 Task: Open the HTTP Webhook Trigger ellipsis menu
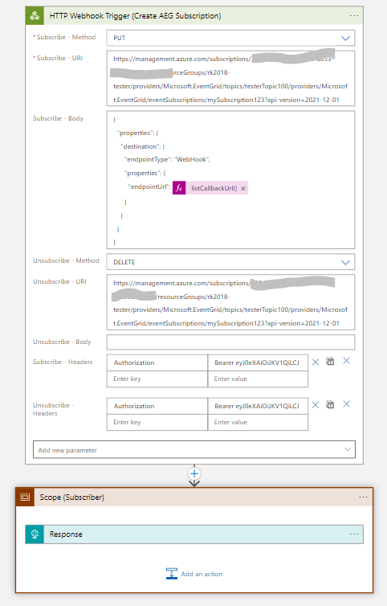pos(354,16)
